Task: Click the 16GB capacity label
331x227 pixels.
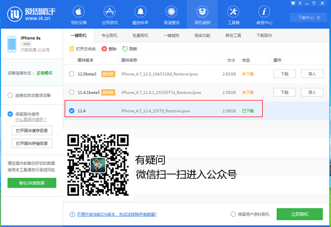Action: pyautogui.click(x=26, y=44)
